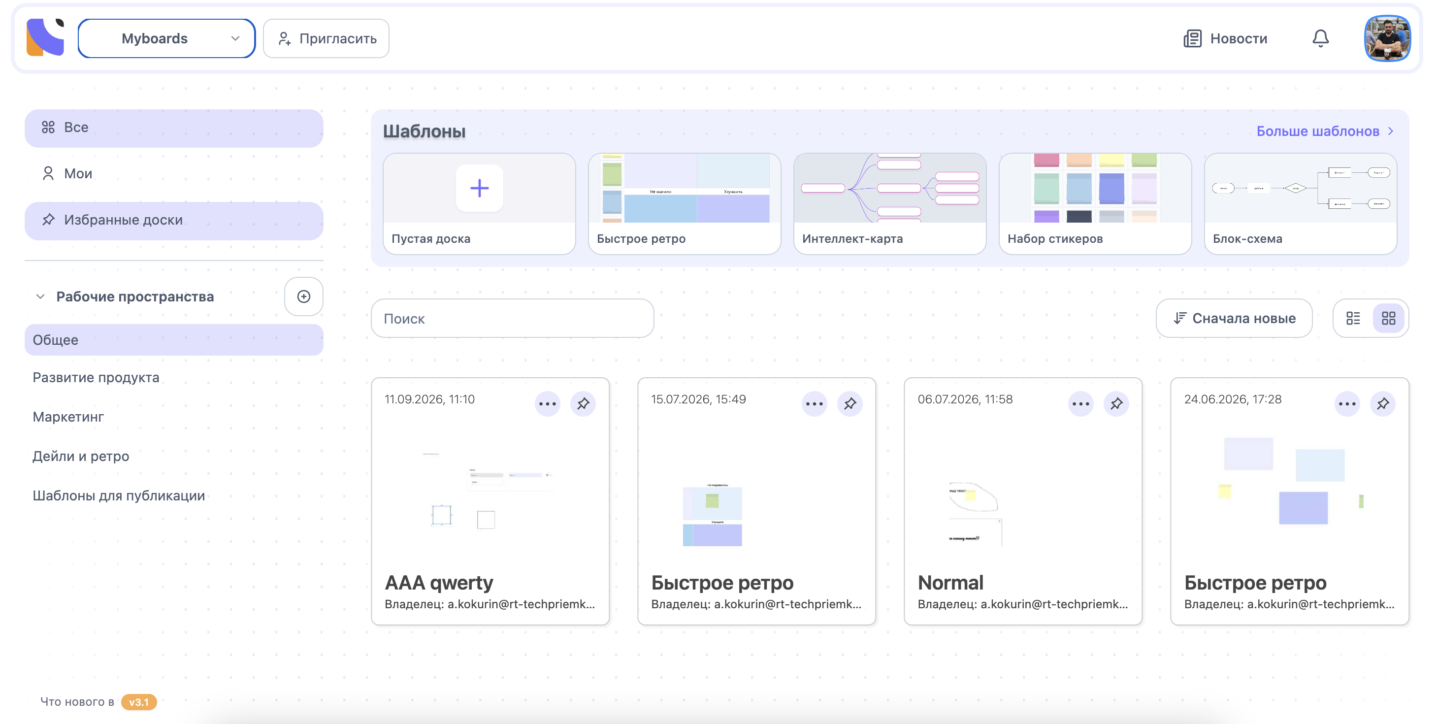Switch to list view layout
Viewport: 1437px width, 724px height.
pyautogui.click(x=1353, y=318)
